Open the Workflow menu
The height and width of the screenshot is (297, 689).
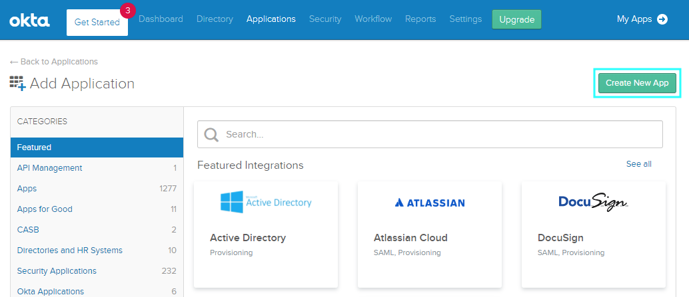pos(373,19)
